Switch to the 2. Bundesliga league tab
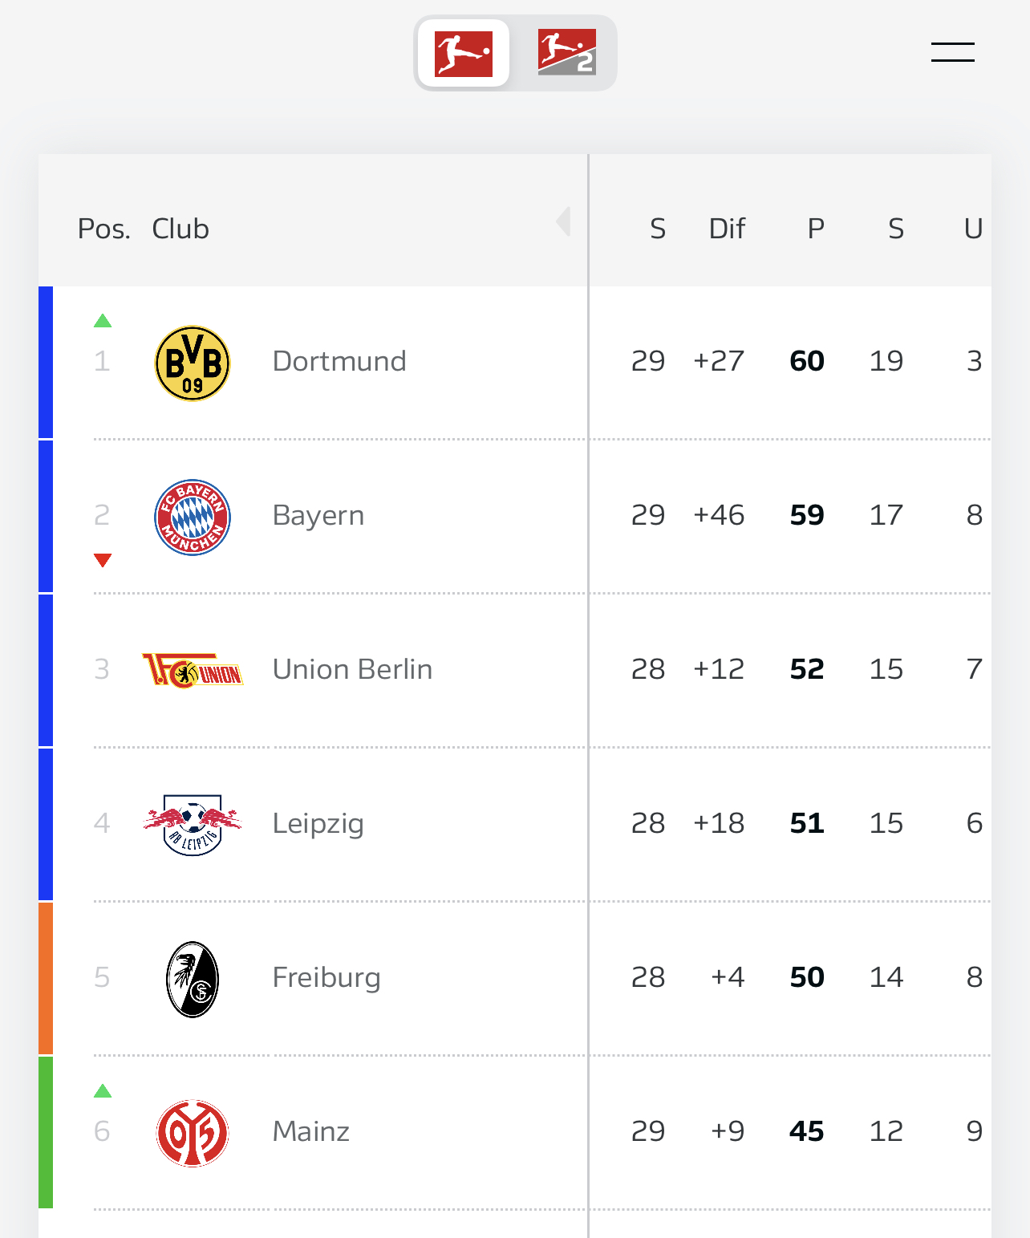This screenshot has width=1030, height=1238. tap(566, 53)
